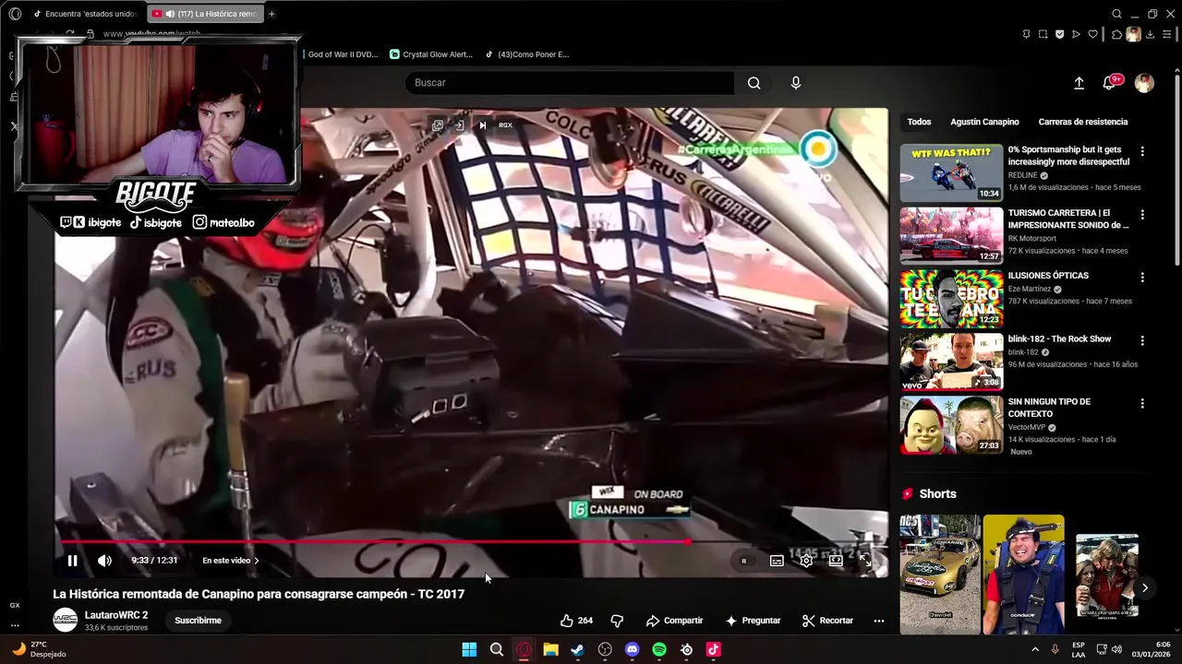Open the '0% Sportsmanship' video thumbnail
This screenshot has height=664, width=1182.
click(951, 172)
